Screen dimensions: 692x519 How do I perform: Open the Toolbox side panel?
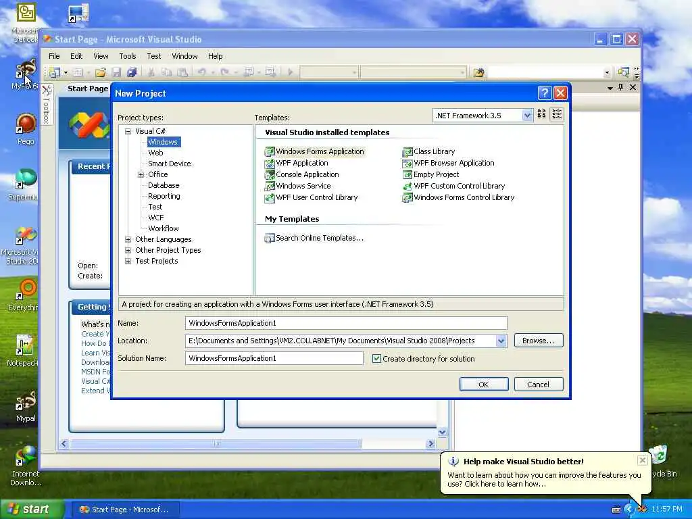(47, 104)
